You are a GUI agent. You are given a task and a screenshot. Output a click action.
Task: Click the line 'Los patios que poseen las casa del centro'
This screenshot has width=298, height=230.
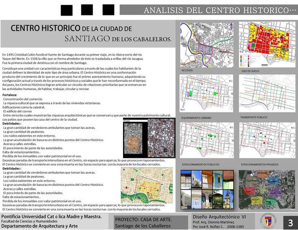(x=40, y=120)
